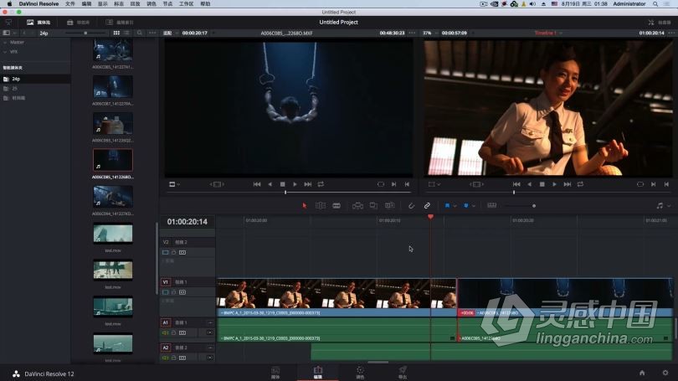
Task: Stop playback in timeline viewer
Action: [x=542, y=184]
